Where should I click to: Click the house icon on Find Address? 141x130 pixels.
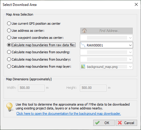(84, 31)
